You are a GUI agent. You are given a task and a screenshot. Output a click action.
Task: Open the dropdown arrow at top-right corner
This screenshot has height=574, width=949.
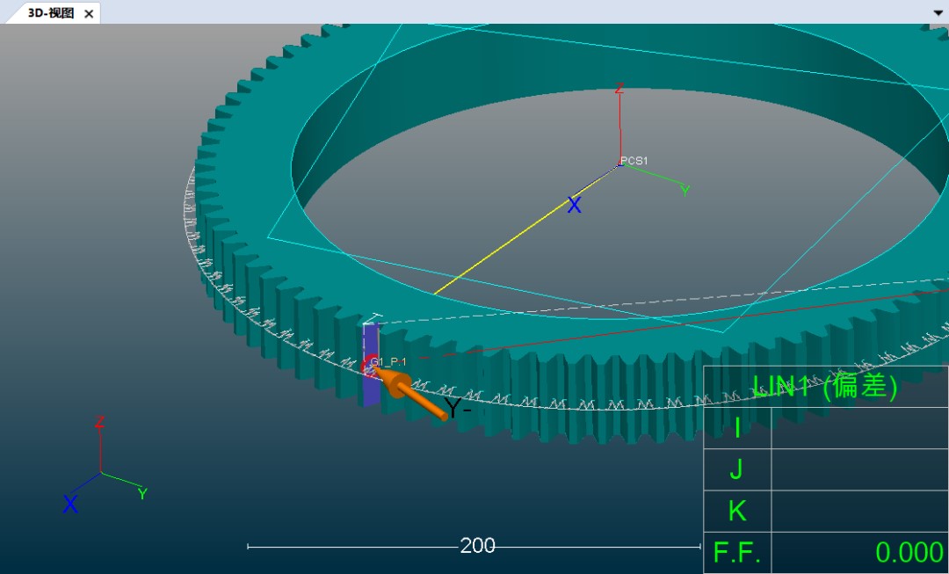coord(938,13)
